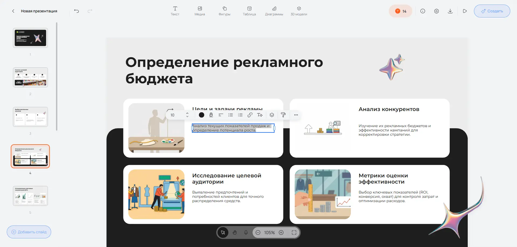
Task: Select slide 2 thumbnail
Action: click(x=30, y=77)
